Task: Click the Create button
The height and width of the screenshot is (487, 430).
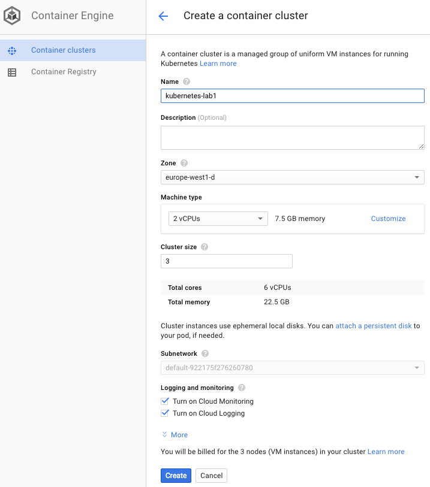Action: (176, 475)
